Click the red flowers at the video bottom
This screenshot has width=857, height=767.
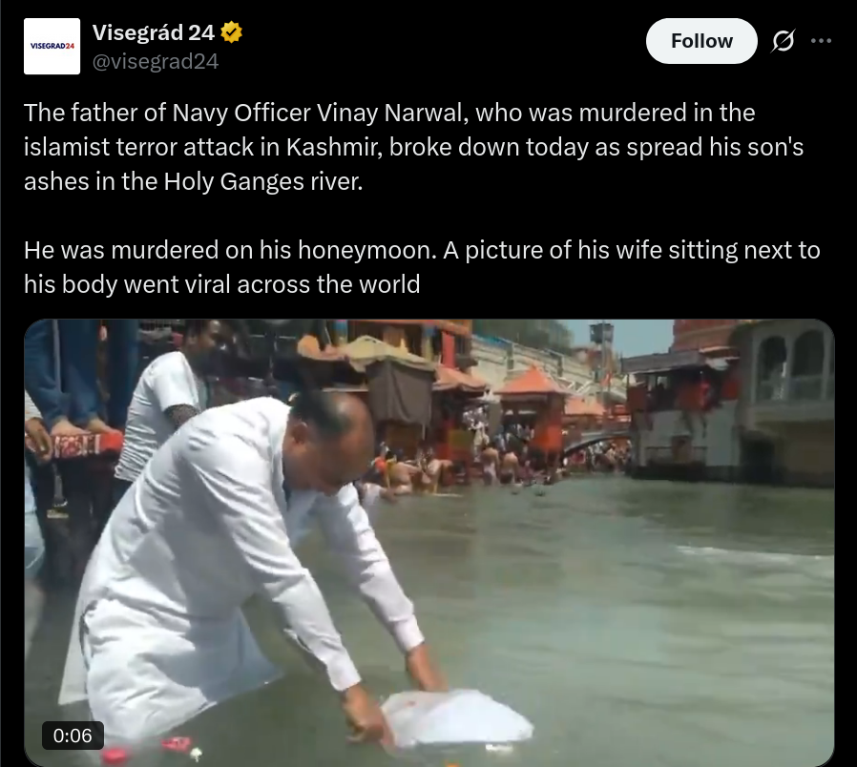[146, 750]
